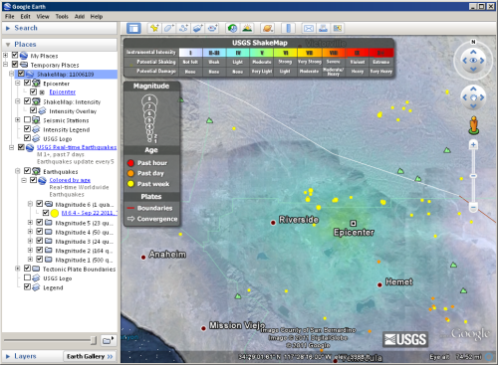Image resolution: width=498 pixels, height=365 pixels.
Task: Select the orange Street View pegman
Action: (474, 125)
